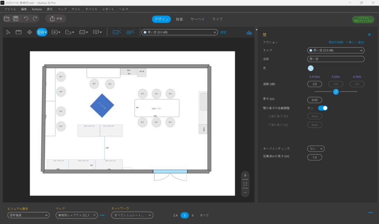Expand the キーバインディング dropdown
379x224 pixels.
tap(316, 148)
